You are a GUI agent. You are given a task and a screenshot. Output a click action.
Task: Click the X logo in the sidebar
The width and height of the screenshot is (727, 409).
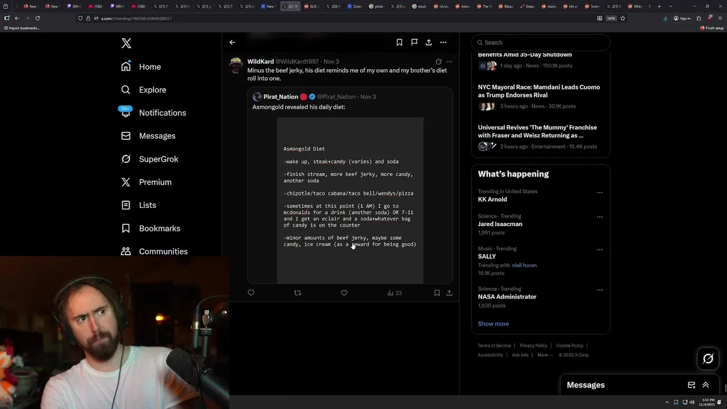pos(126,43)
